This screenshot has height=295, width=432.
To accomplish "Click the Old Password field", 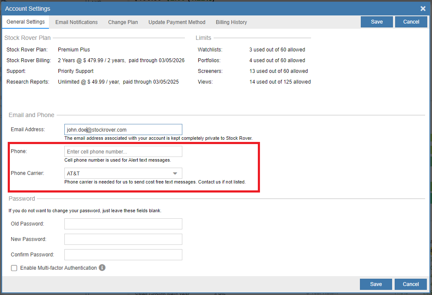I will tap(123, 223).
